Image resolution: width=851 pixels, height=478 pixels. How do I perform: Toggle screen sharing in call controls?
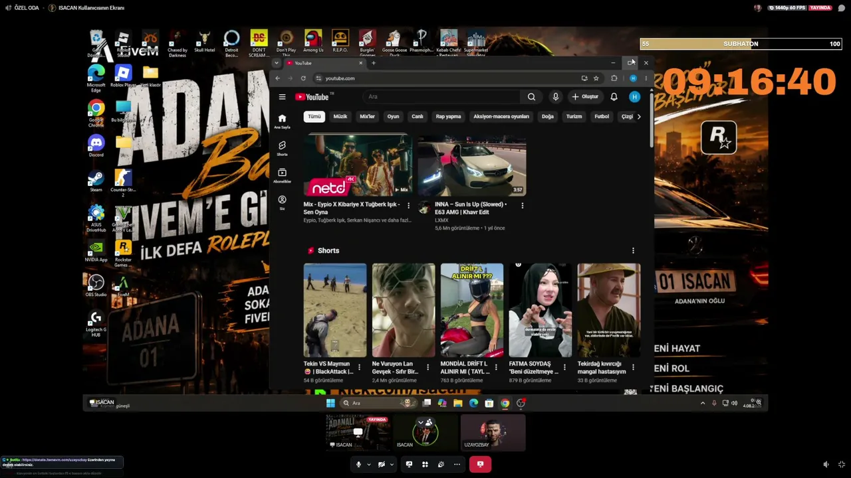409,465
